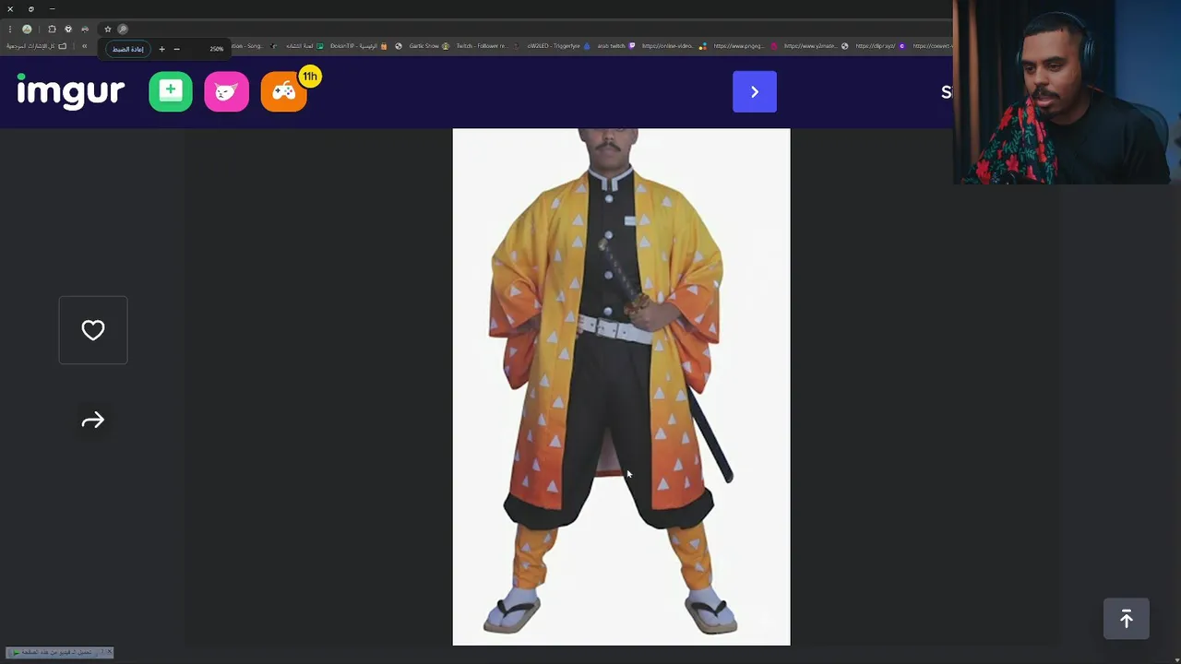Open the www.pngeg bookmark
Image resolution: width=1181 pixels, height=664 pixels.
(x=746, y=46)
